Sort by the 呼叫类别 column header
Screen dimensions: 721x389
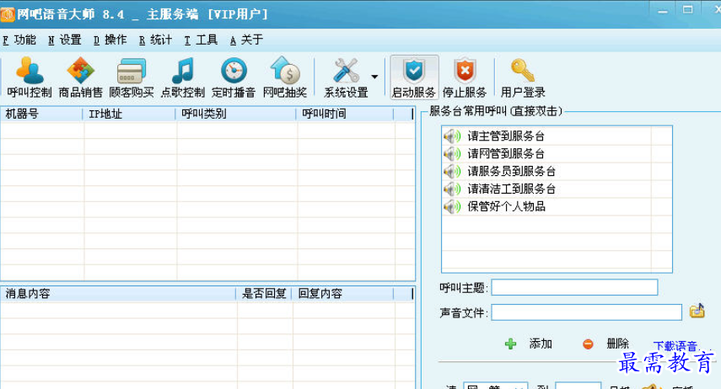coord(236,114)
